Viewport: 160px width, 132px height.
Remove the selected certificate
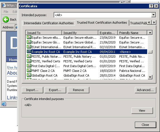click(x=78, y=90)
